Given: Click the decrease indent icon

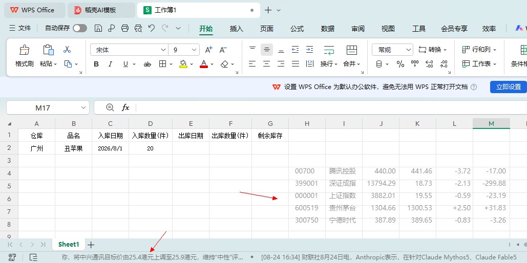Looking at the screenshot, I should click(x=295, y=50).
